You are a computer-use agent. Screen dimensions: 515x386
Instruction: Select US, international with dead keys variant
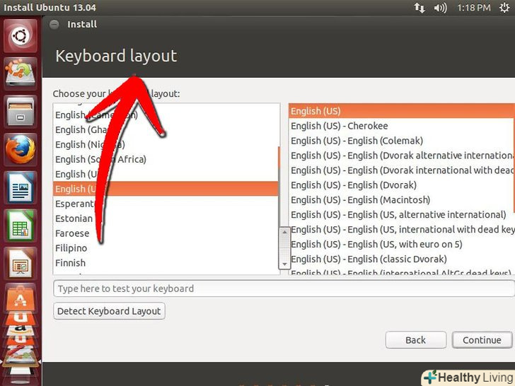pos(402,229)
